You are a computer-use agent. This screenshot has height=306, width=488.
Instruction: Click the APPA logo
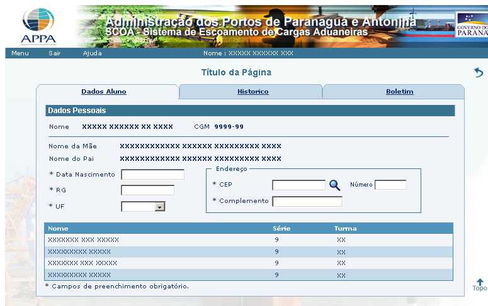coord(38,25)
